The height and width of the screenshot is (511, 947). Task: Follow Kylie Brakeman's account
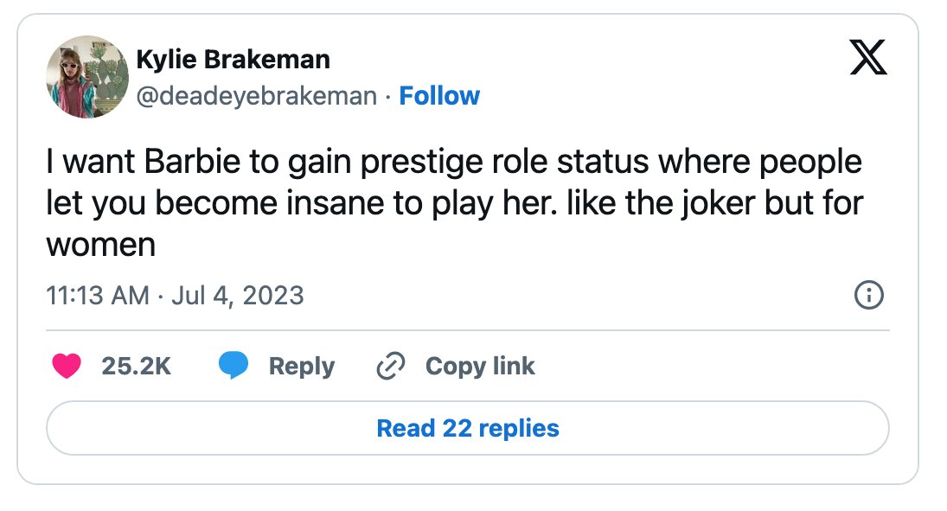coord(439,96)
